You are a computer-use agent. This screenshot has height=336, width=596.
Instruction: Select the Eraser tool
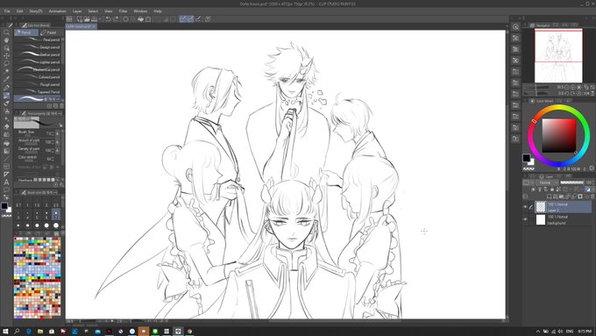click(x=6, y=126)
